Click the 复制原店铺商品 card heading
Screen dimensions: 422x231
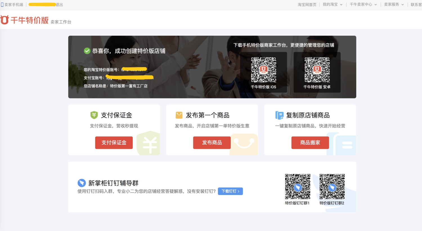point(308,115)
